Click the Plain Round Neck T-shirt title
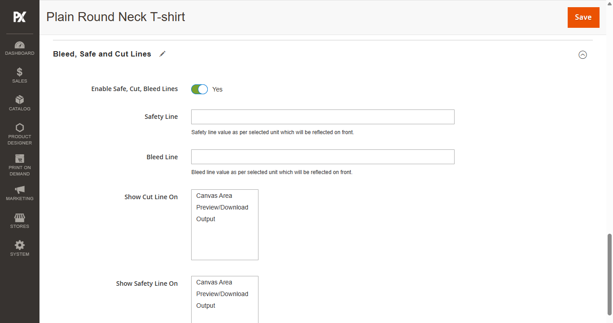This screenshot has width=613, height=323. pyautogui.click(x=116, y=17)
